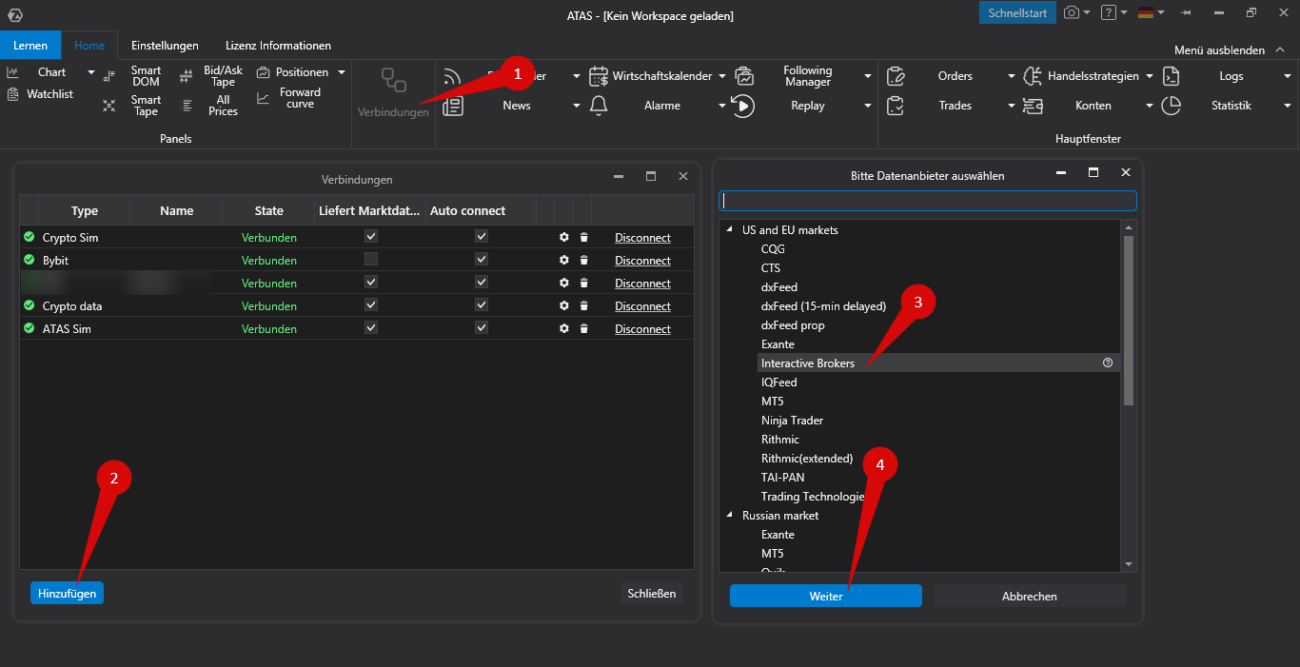Image resolution: width=1300 pixels, height=667 pixels.
Task: Delete the Crypto data connection via trash icon
Action: tap(584, 305)
